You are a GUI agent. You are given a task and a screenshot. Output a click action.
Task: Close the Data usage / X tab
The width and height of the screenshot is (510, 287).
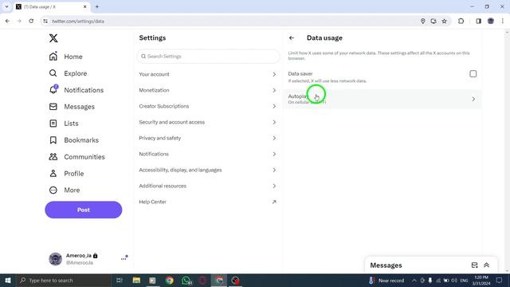click(x=85, y=6)
